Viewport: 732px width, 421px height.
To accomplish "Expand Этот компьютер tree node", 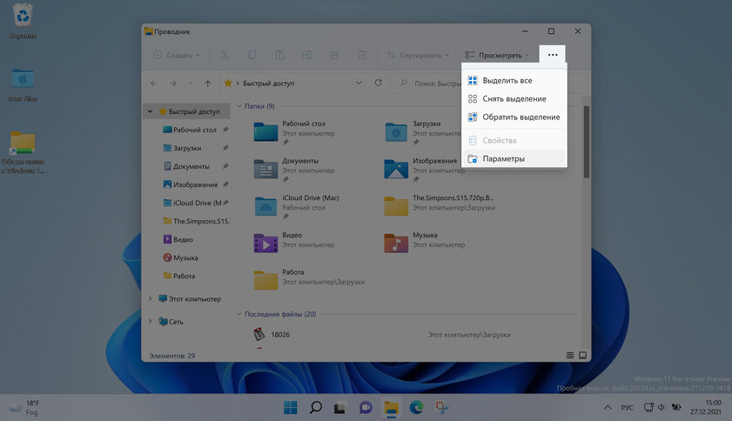I will pyautogui.click(x=150, y=298).
